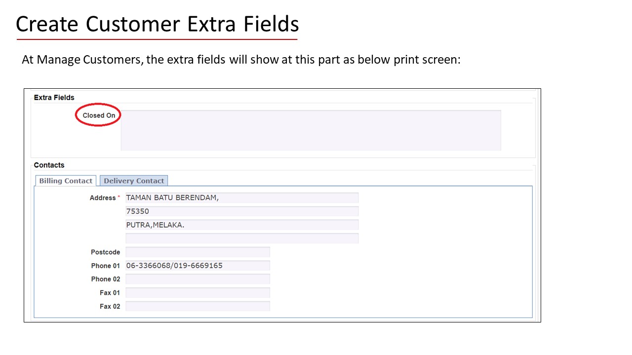632x355 pixels.
Task: Click the Postcode field label
Action: (105, 252)
